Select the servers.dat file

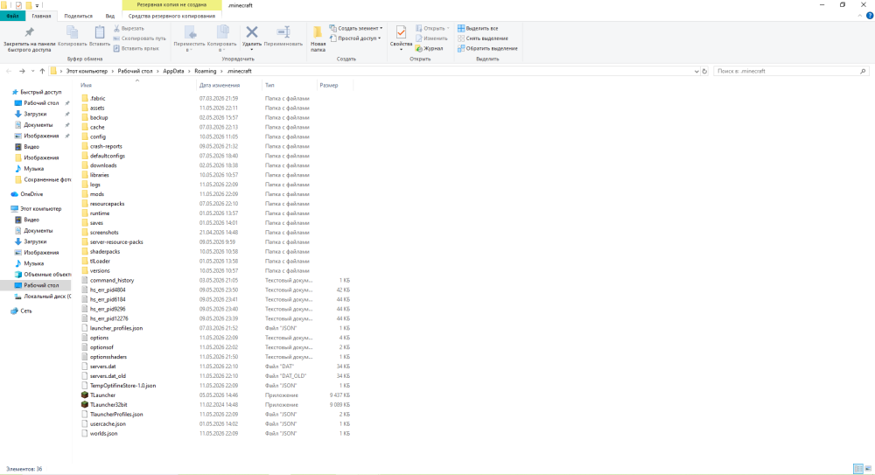pos(102,367)
